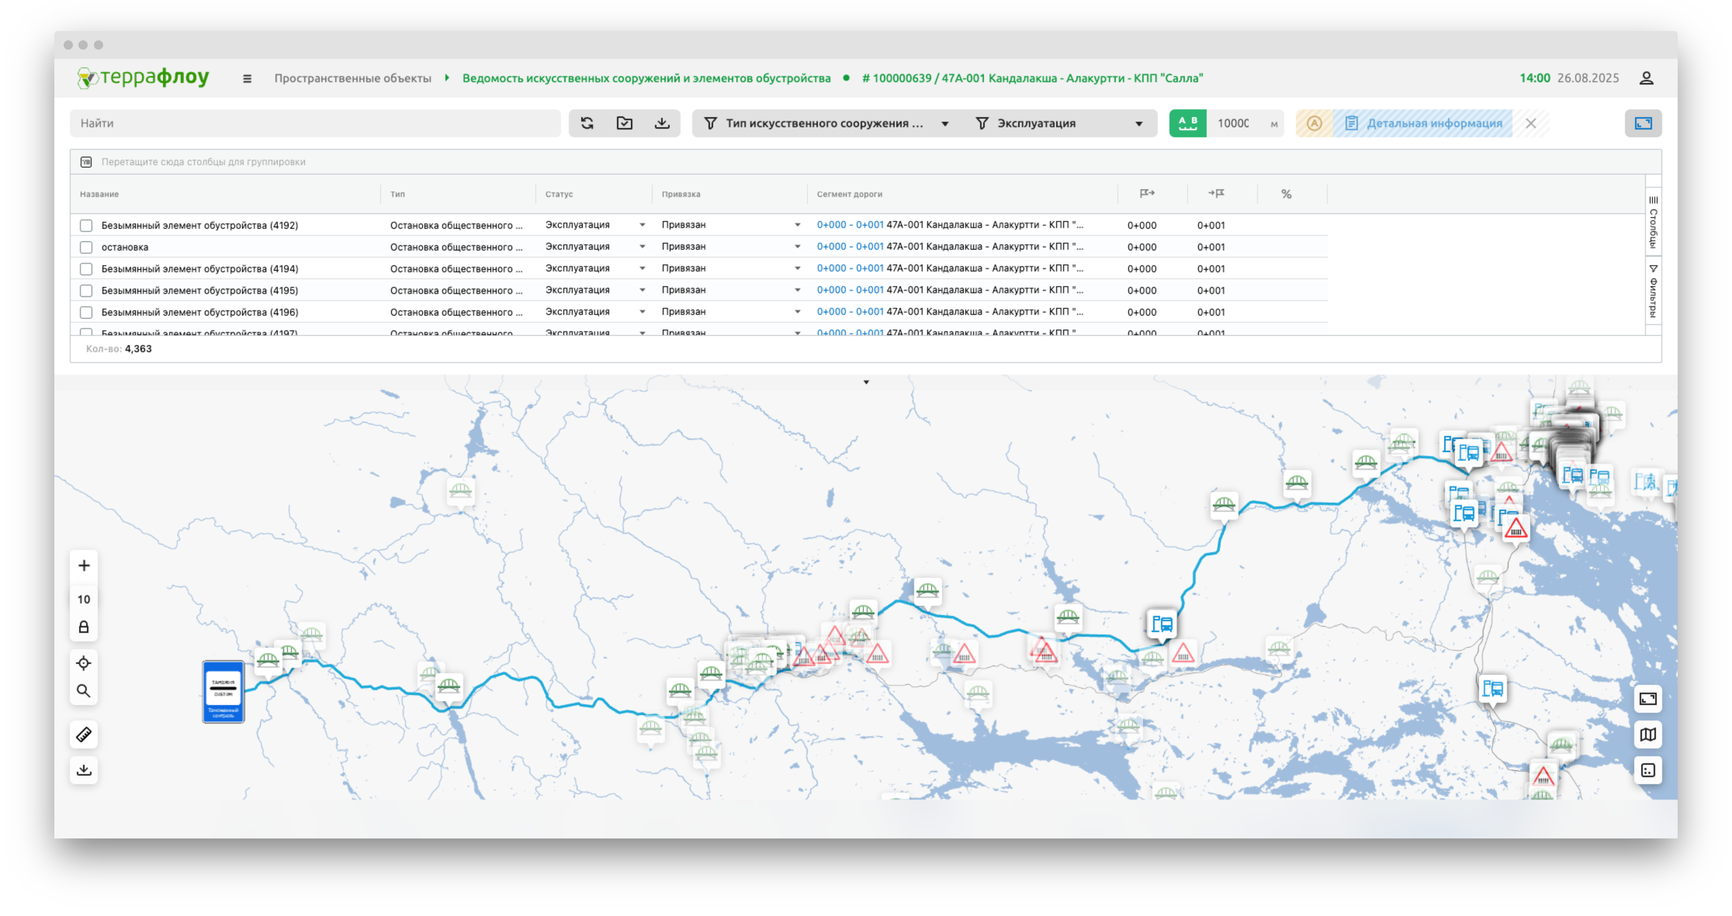
Task: Follow the segment link for element (4194)
Action: tap(850, 268)
